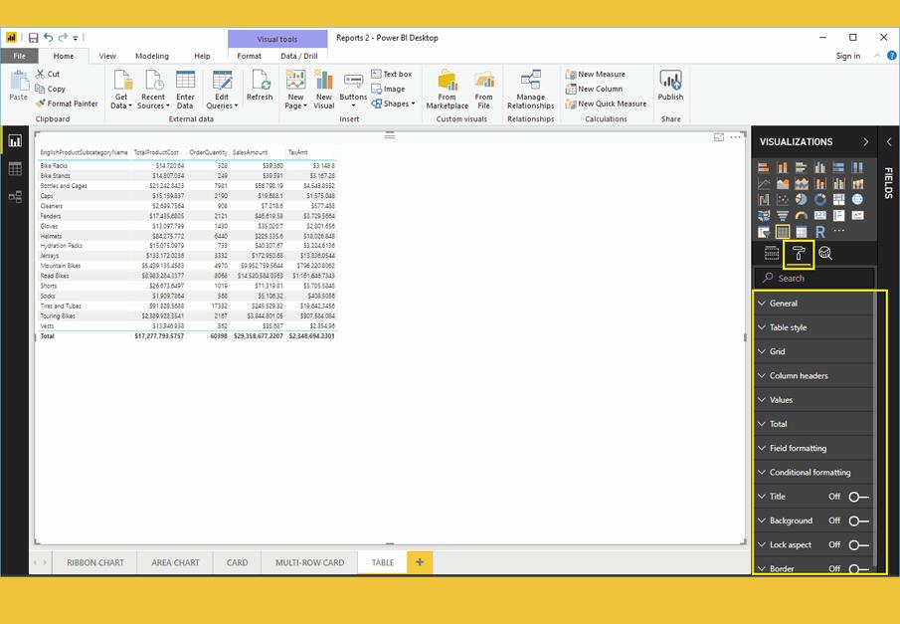Toggle the Background switch on
Viewport: 900px width, 624px height.
pos(858,520)
